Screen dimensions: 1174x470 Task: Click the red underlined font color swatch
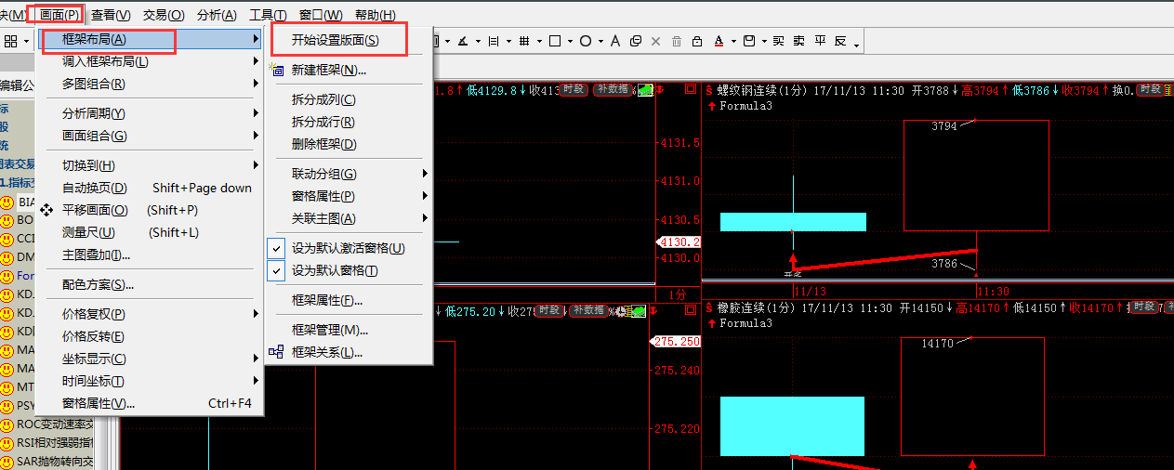point(719,41)
